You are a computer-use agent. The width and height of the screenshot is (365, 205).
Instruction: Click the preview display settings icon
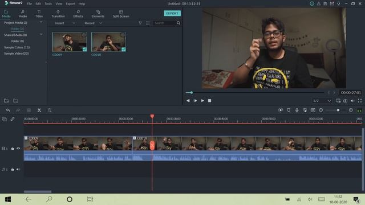click(x=338, y=101)
